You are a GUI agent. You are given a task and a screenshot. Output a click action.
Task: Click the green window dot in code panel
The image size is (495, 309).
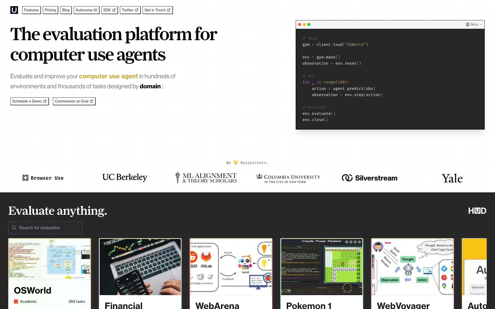[x=309, y=24]
